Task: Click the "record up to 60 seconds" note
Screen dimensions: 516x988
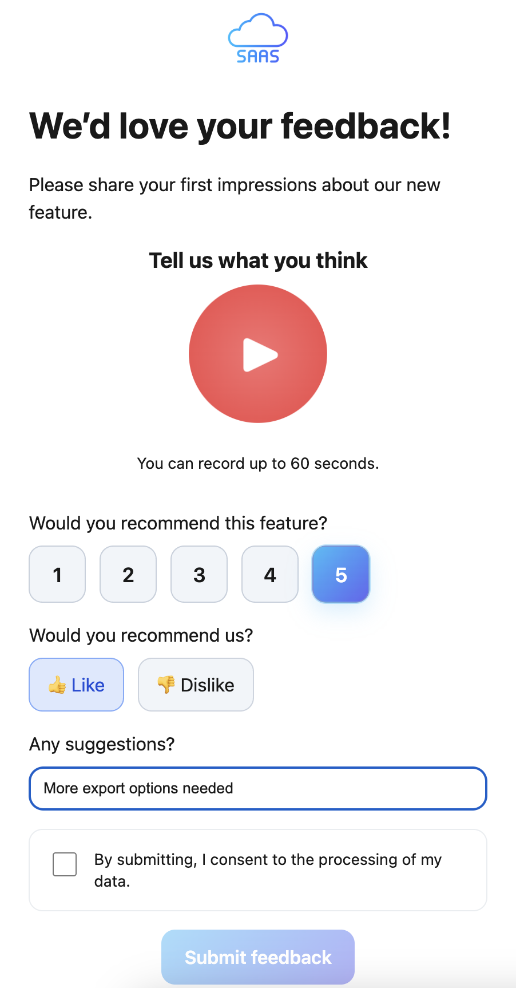Action: (x=258, y=463)
